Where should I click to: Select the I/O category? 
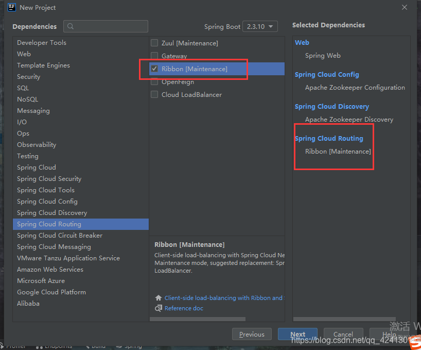[81, 122]
